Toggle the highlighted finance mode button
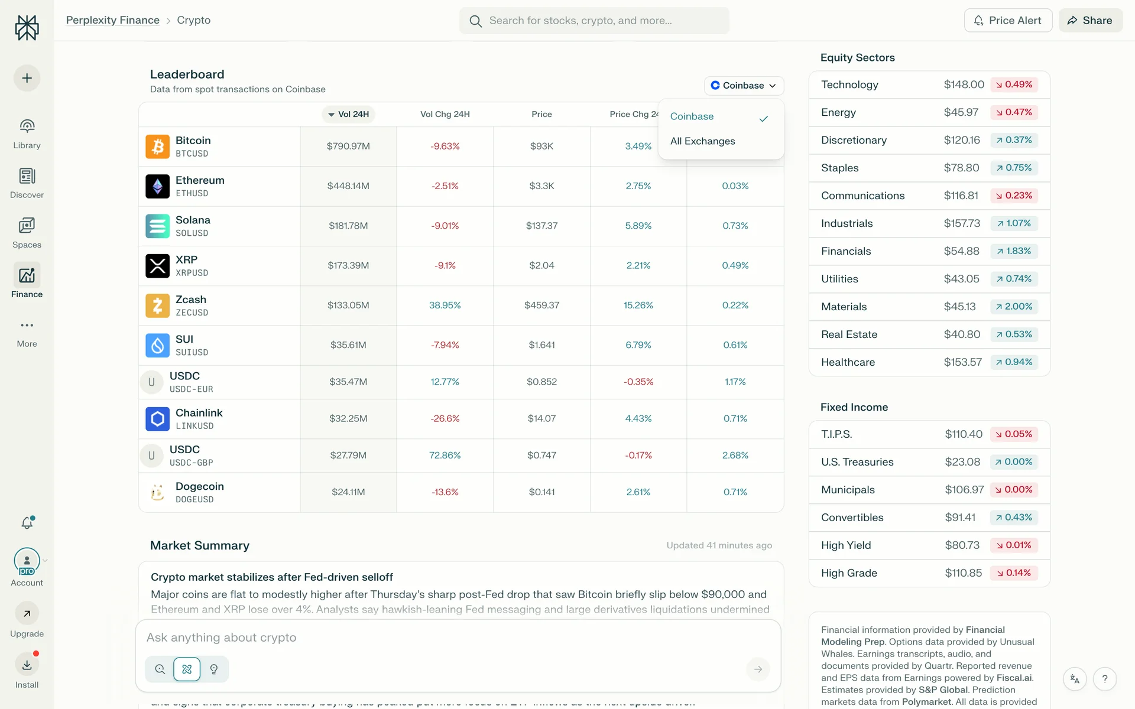Image resolution: width=1135 pixels, height=709 pixels. 187,669
